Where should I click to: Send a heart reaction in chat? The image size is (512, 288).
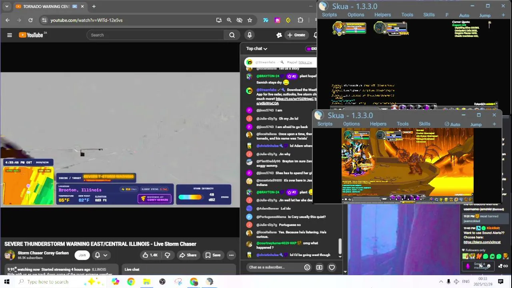point(332,267)
